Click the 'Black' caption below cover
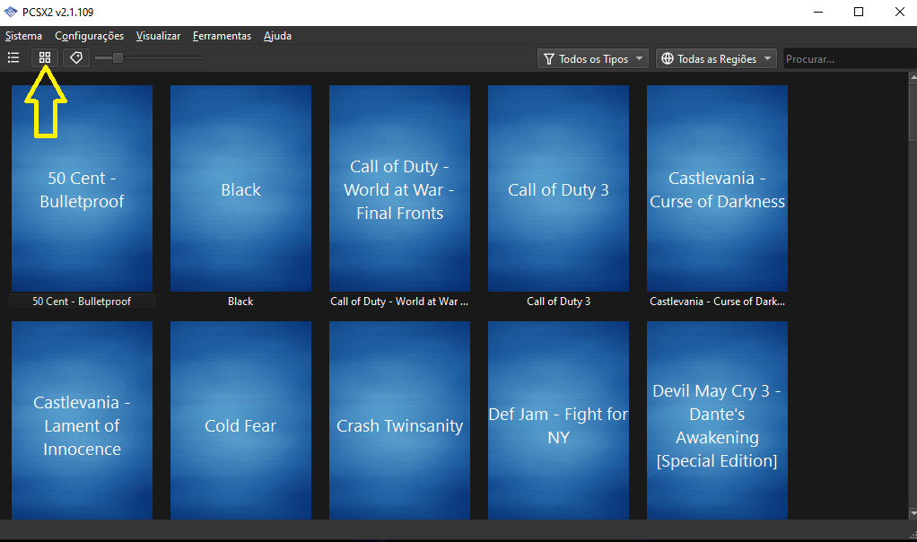 coord(240,302)
